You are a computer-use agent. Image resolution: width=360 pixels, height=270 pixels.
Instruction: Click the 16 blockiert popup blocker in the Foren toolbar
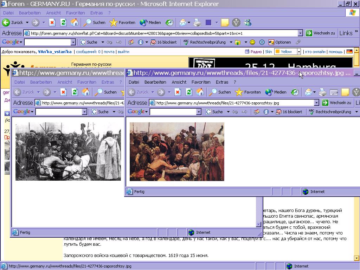(x=163, y=42)
